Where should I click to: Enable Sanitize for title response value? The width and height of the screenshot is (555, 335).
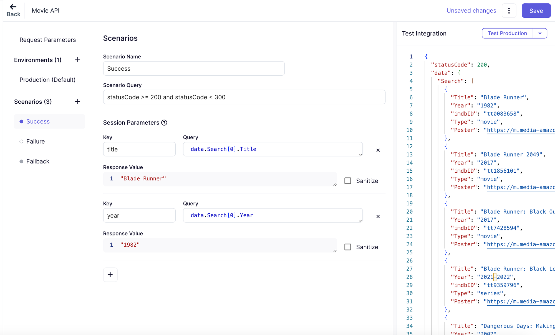(x=348, y=181)
